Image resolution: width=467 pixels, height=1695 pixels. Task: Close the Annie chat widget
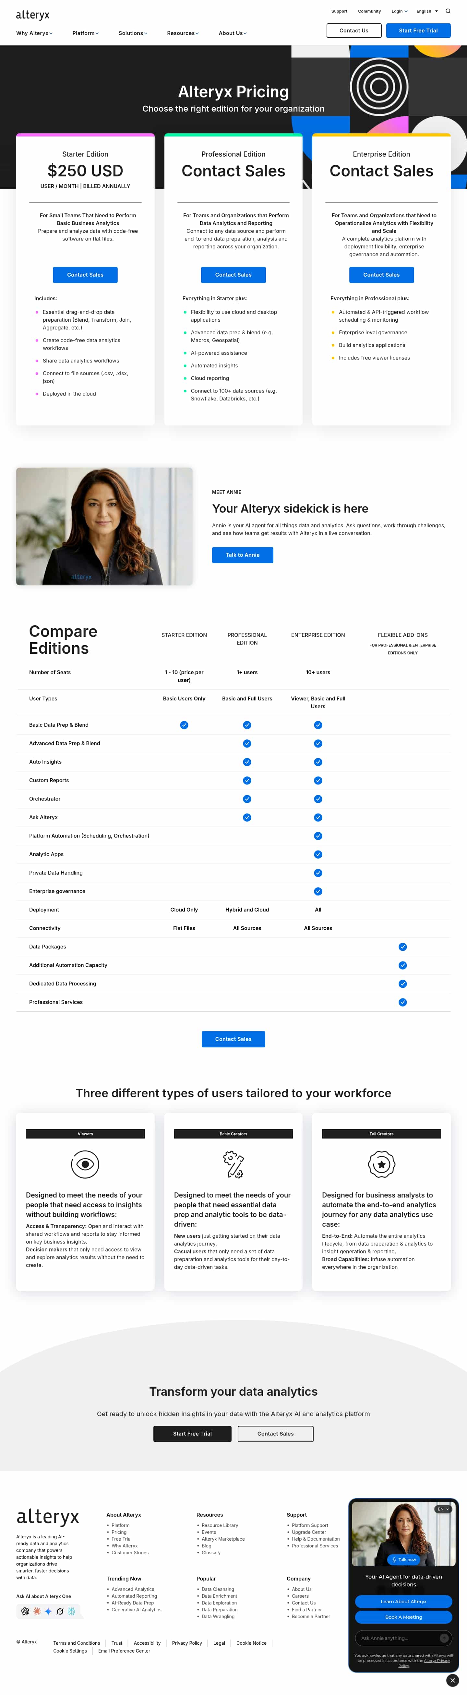point(452,1680)
